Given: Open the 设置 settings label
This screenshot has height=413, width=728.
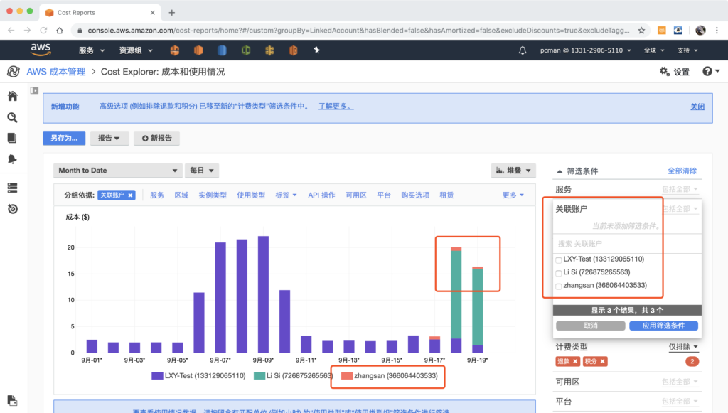Looking at the screenshot, I should pos(682,72).
